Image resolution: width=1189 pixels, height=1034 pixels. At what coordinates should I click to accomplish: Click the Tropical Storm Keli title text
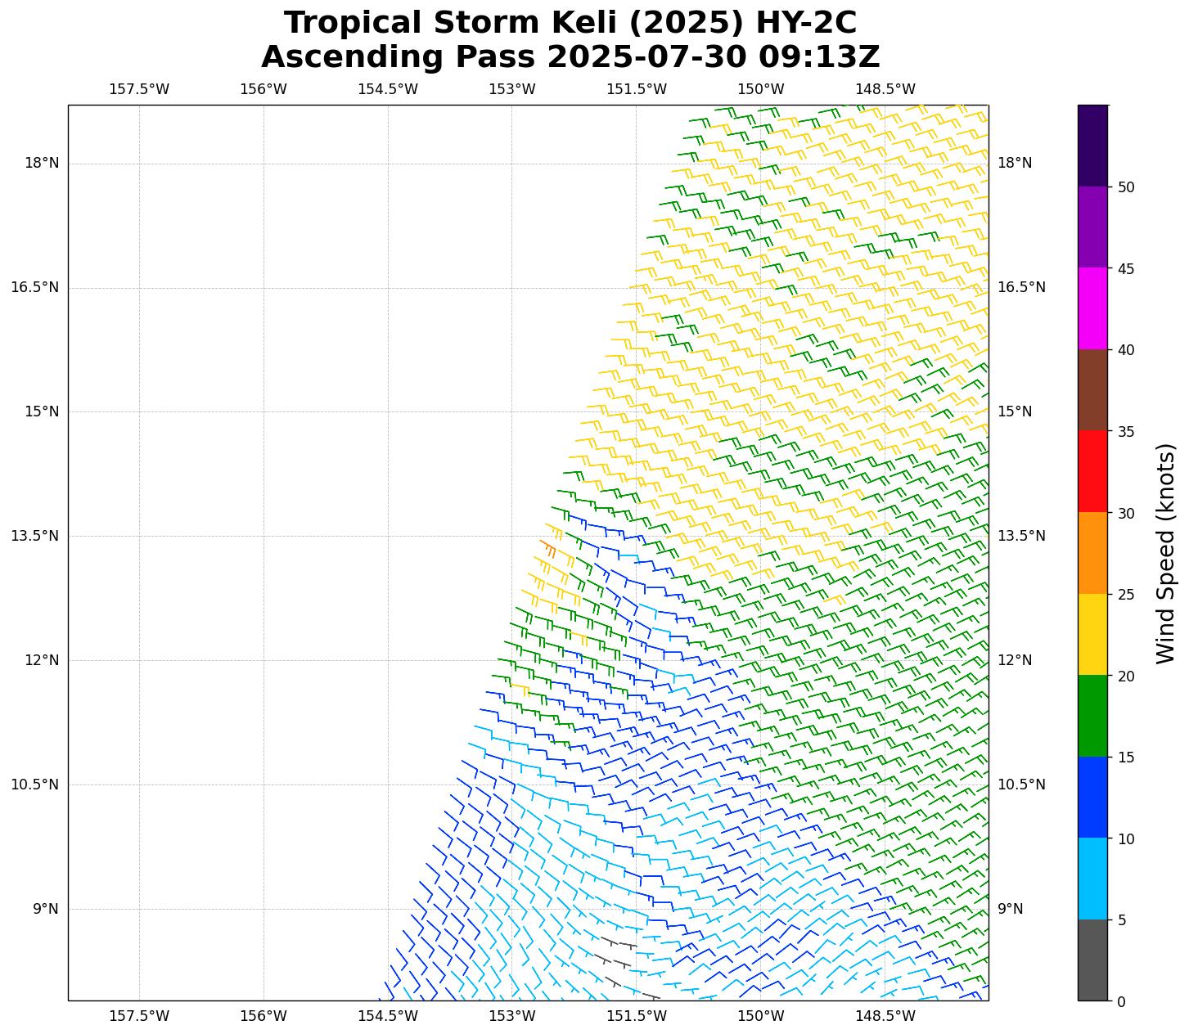point(570,23)
